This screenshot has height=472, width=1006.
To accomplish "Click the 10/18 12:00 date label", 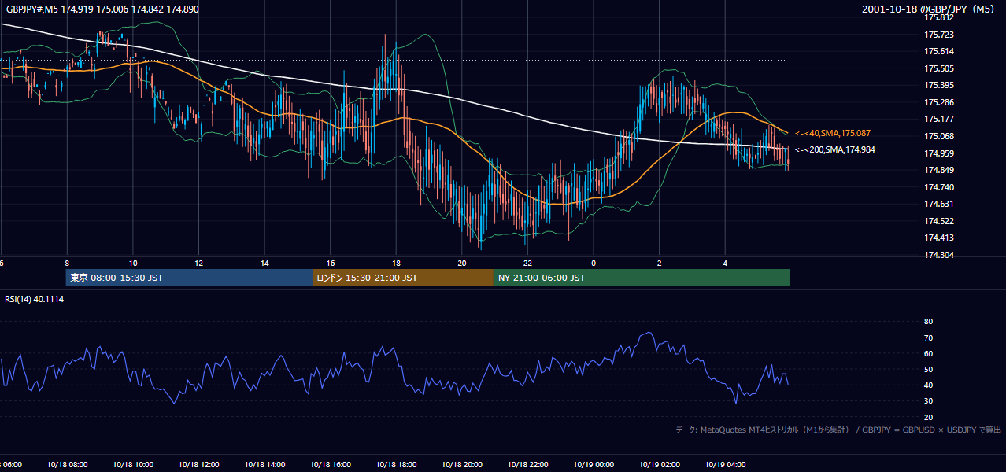I will click(198, 464).
